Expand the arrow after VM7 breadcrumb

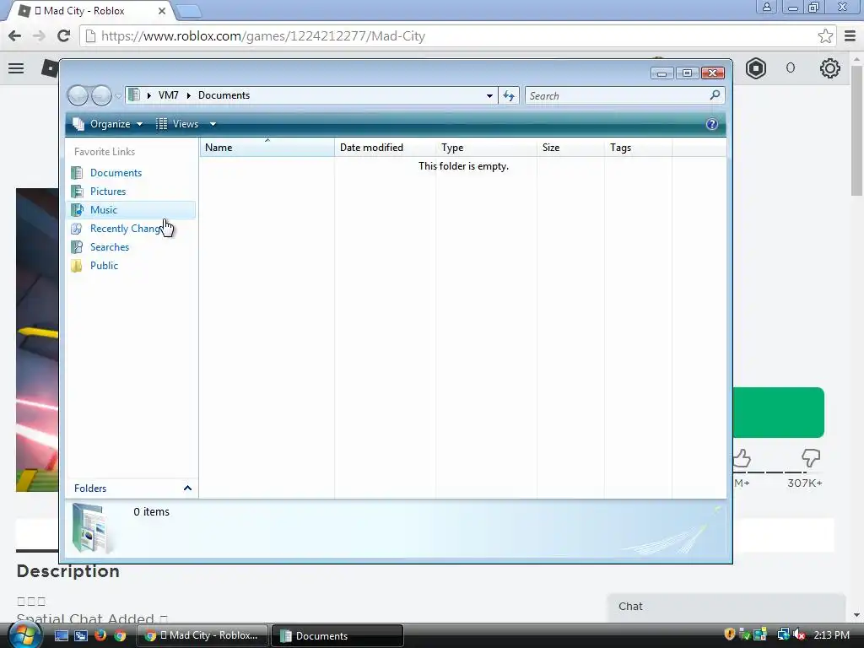(x=188, y=96)
